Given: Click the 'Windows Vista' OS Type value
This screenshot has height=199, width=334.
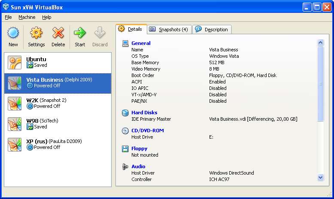Looking at the screenshot, I should coord(224,56).
